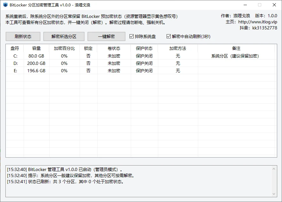Open the homepage link http://www.itlog.vip
Viewport: 282px width, 202px height.
(258, 22)
